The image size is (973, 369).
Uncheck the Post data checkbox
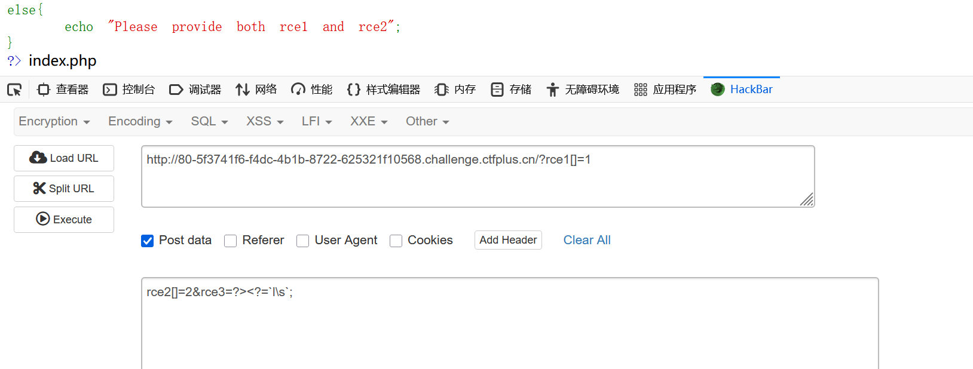[x=148, y=241]
